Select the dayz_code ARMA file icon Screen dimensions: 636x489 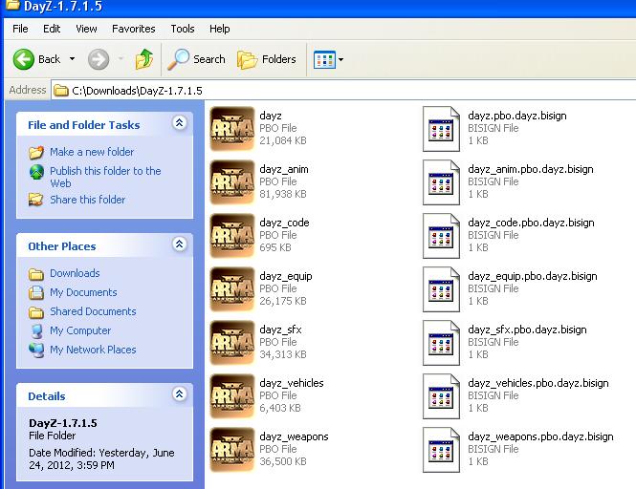pos(231,235)
